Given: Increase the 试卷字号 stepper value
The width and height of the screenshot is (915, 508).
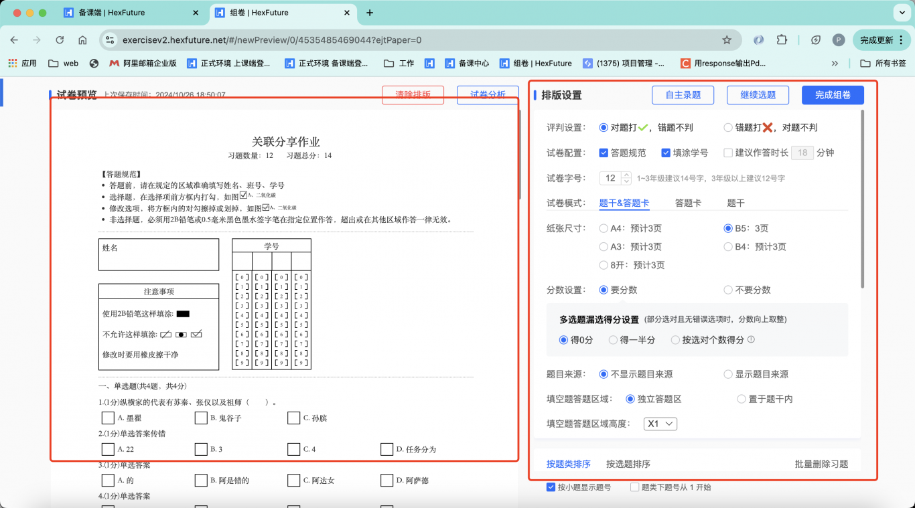Looking at the screenshot, I should point(626,175).
